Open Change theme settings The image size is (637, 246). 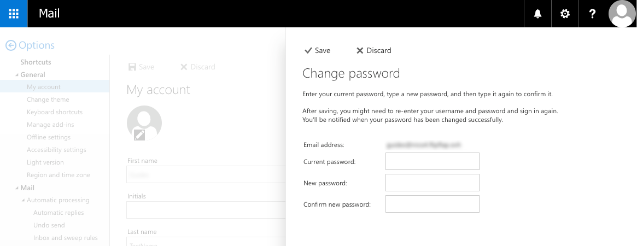point(48,99)
